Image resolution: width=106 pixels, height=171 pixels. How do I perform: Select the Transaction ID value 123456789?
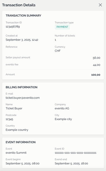click(x=13, y=27)
